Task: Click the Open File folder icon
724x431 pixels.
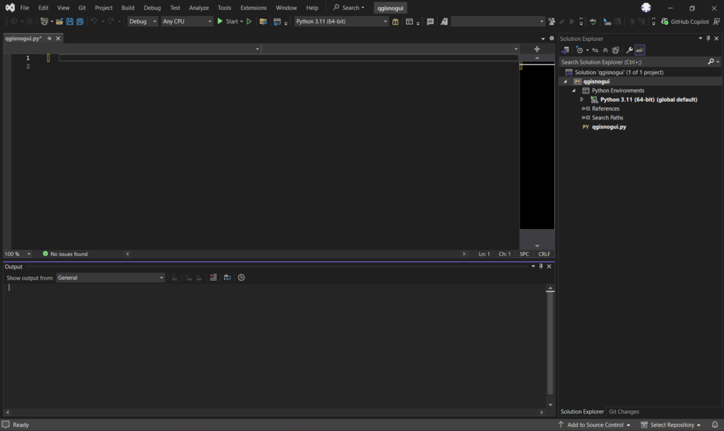Action: click(59, 21)
